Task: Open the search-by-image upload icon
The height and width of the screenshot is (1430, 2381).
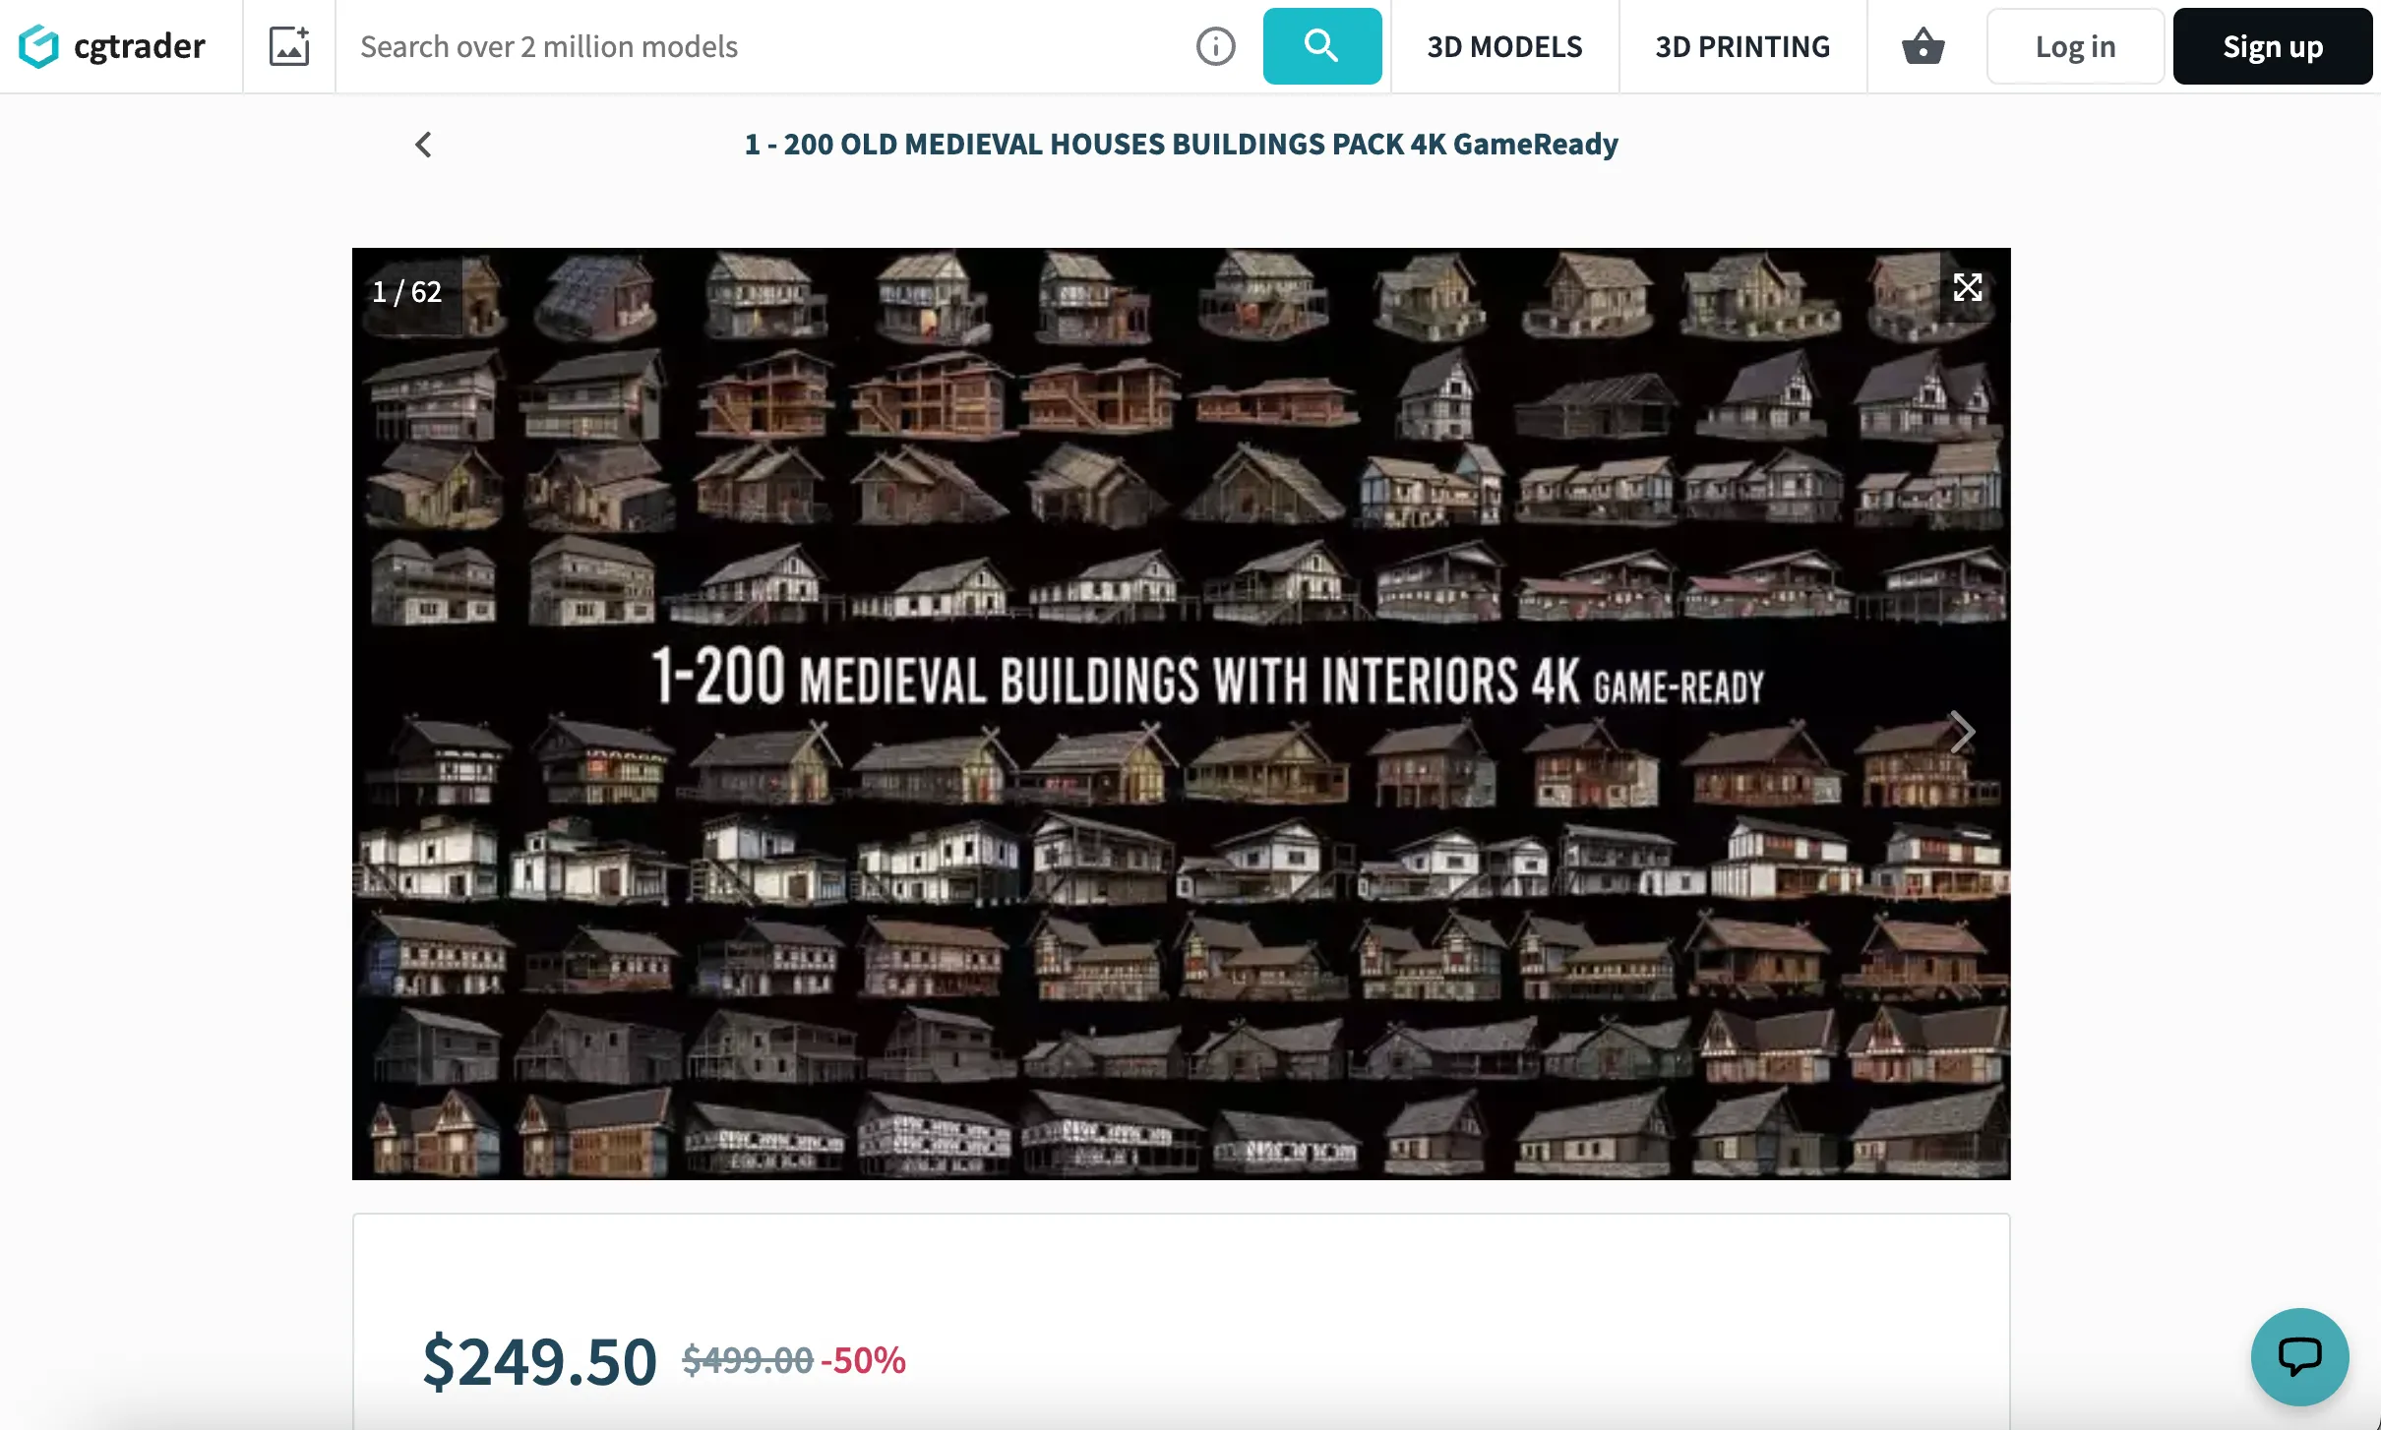Action: [x=289, y=46]
